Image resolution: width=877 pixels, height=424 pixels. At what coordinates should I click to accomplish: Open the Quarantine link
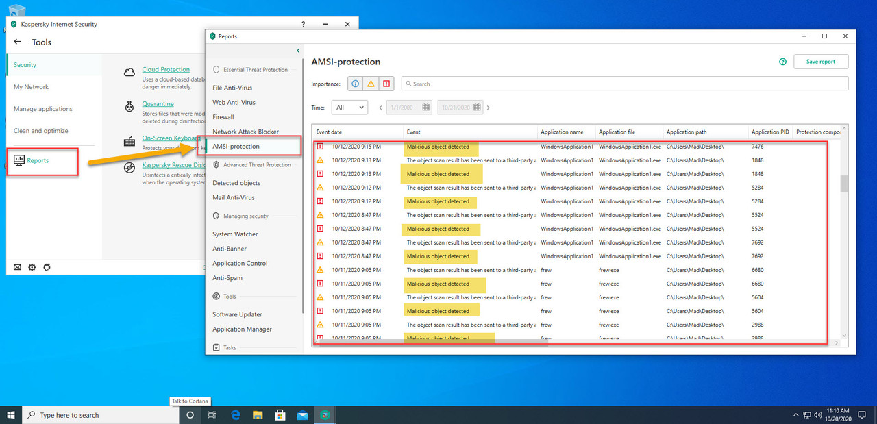tap(158, 104)
